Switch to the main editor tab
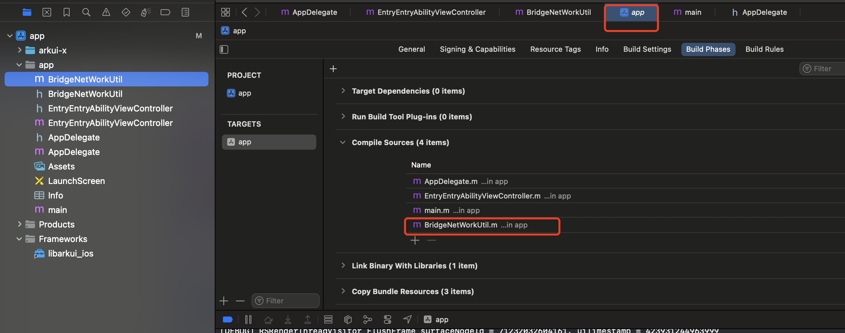Image resolution: width=845 pixels, height=333 pixels. coord(687,13)
